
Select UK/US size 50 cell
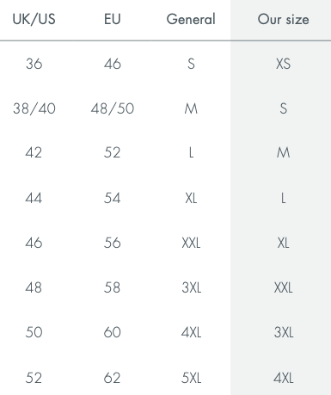tap(34, 332)
